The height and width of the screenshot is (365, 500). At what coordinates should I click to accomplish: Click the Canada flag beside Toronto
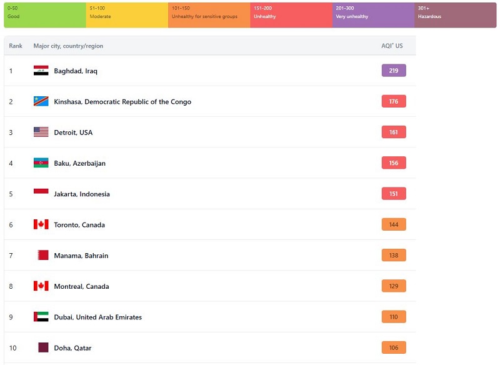(x=41, y=224)
